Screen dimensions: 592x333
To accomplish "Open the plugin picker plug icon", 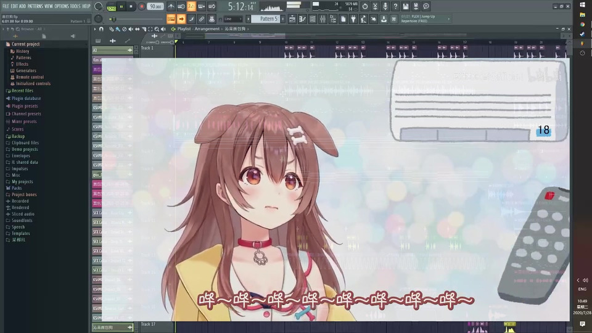I will click(353, 19).
